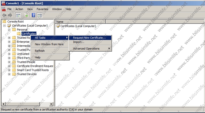The width and height of the screenshot is (205, 113).
Task: Collapse the Certificates (Local Computer) node
Action: [x=4, y=26]
